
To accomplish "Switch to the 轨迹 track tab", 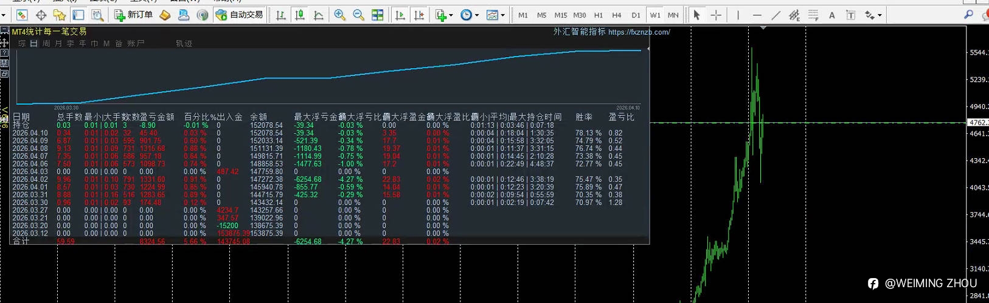I will [x=184, y=44].
